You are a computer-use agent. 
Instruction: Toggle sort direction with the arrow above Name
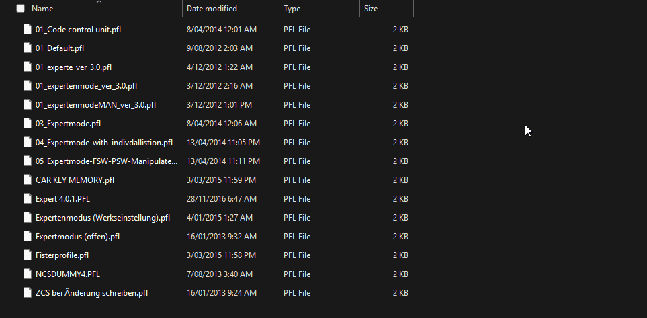pyautogui.click(x=99, y=2)
